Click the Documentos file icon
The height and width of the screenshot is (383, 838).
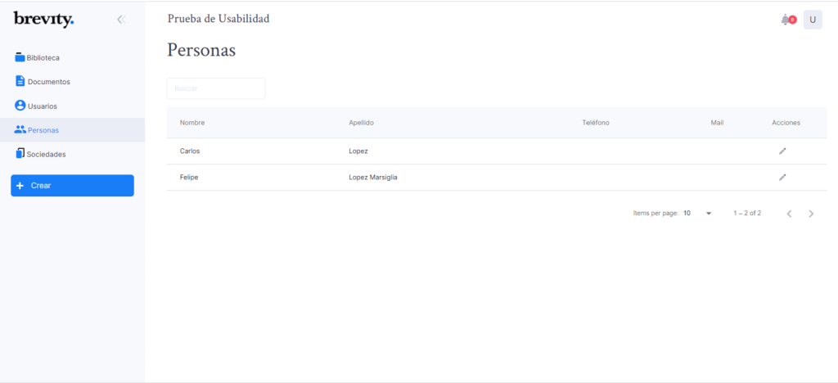[x=20, y=81]
